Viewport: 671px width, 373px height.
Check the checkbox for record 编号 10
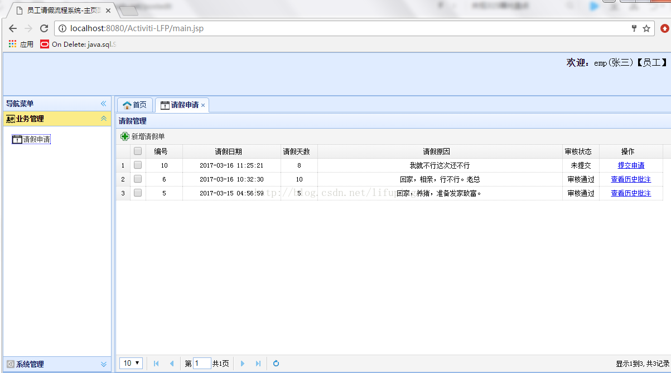tap(137, 165)
